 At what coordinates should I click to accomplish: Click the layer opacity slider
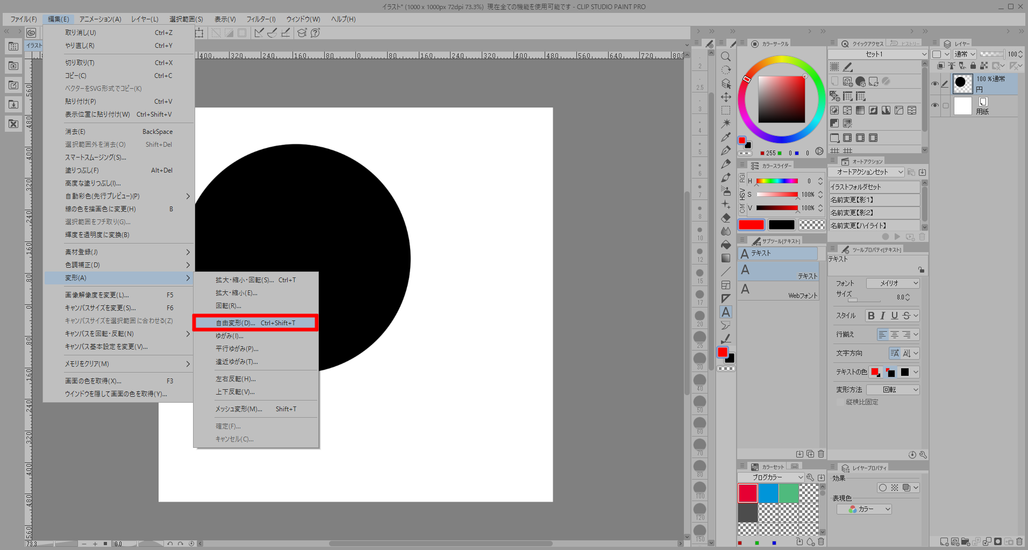coord(992,54)
